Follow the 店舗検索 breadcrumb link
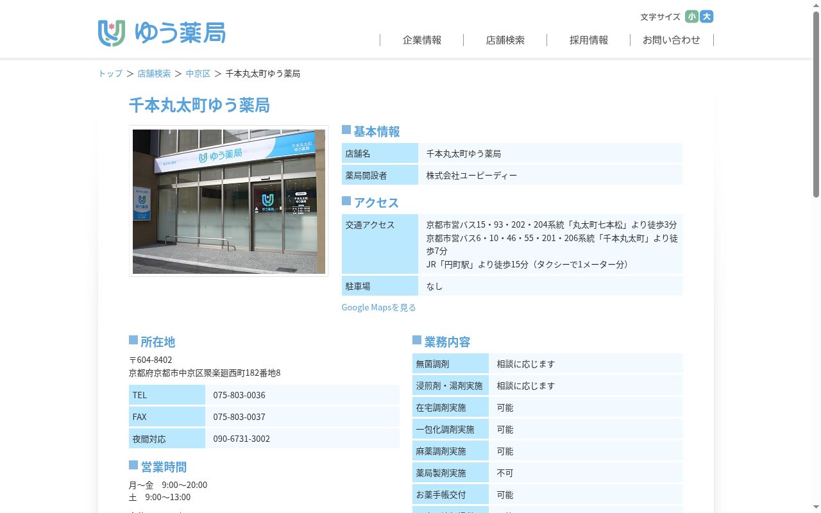The image size is (821, 513). (154, 74)
